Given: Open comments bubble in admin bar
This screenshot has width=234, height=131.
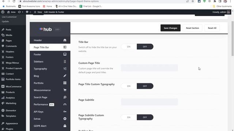Looking at the screenshot, I should tap(29, 12).
